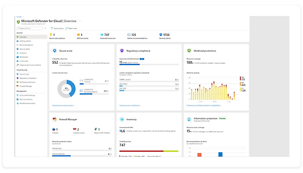This screenshot has height=173, width=303.
Task: Click the Improve your secure score link
Action: tap(63, 106)
